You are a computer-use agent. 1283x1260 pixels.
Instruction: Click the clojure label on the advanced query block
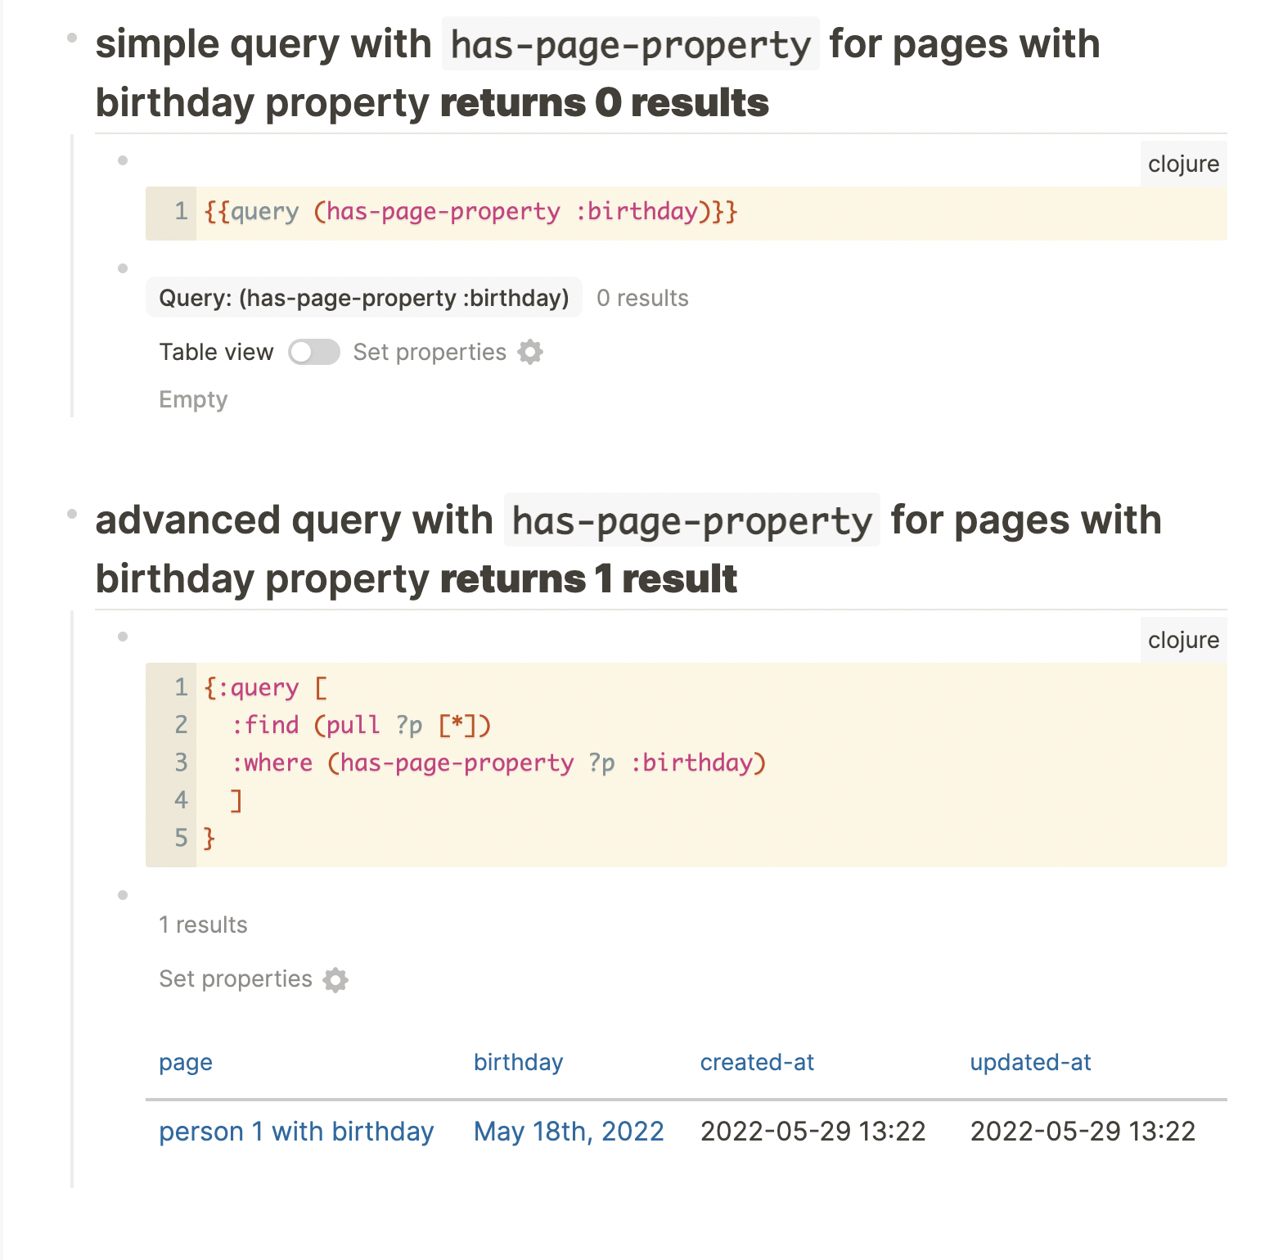click(1182, 640)
